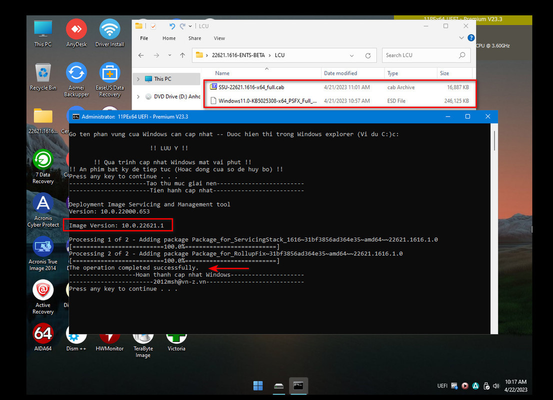The height and width of the screenshot is (400, 553).
Task: Switch to the View ribbon tab
Action: click(219, 38)
